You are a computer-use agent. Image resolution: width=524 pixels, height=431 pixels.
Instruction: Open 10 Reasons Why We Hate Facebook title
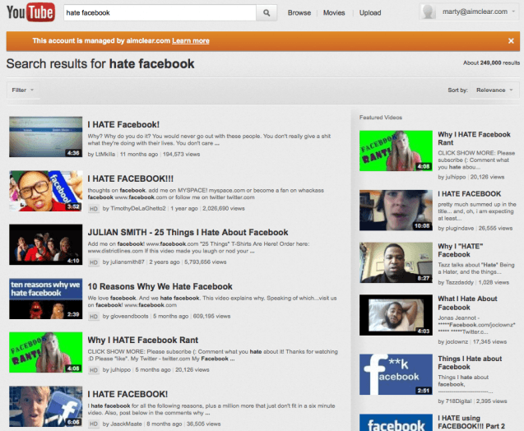pyautogui.click(x=160, y=286)
